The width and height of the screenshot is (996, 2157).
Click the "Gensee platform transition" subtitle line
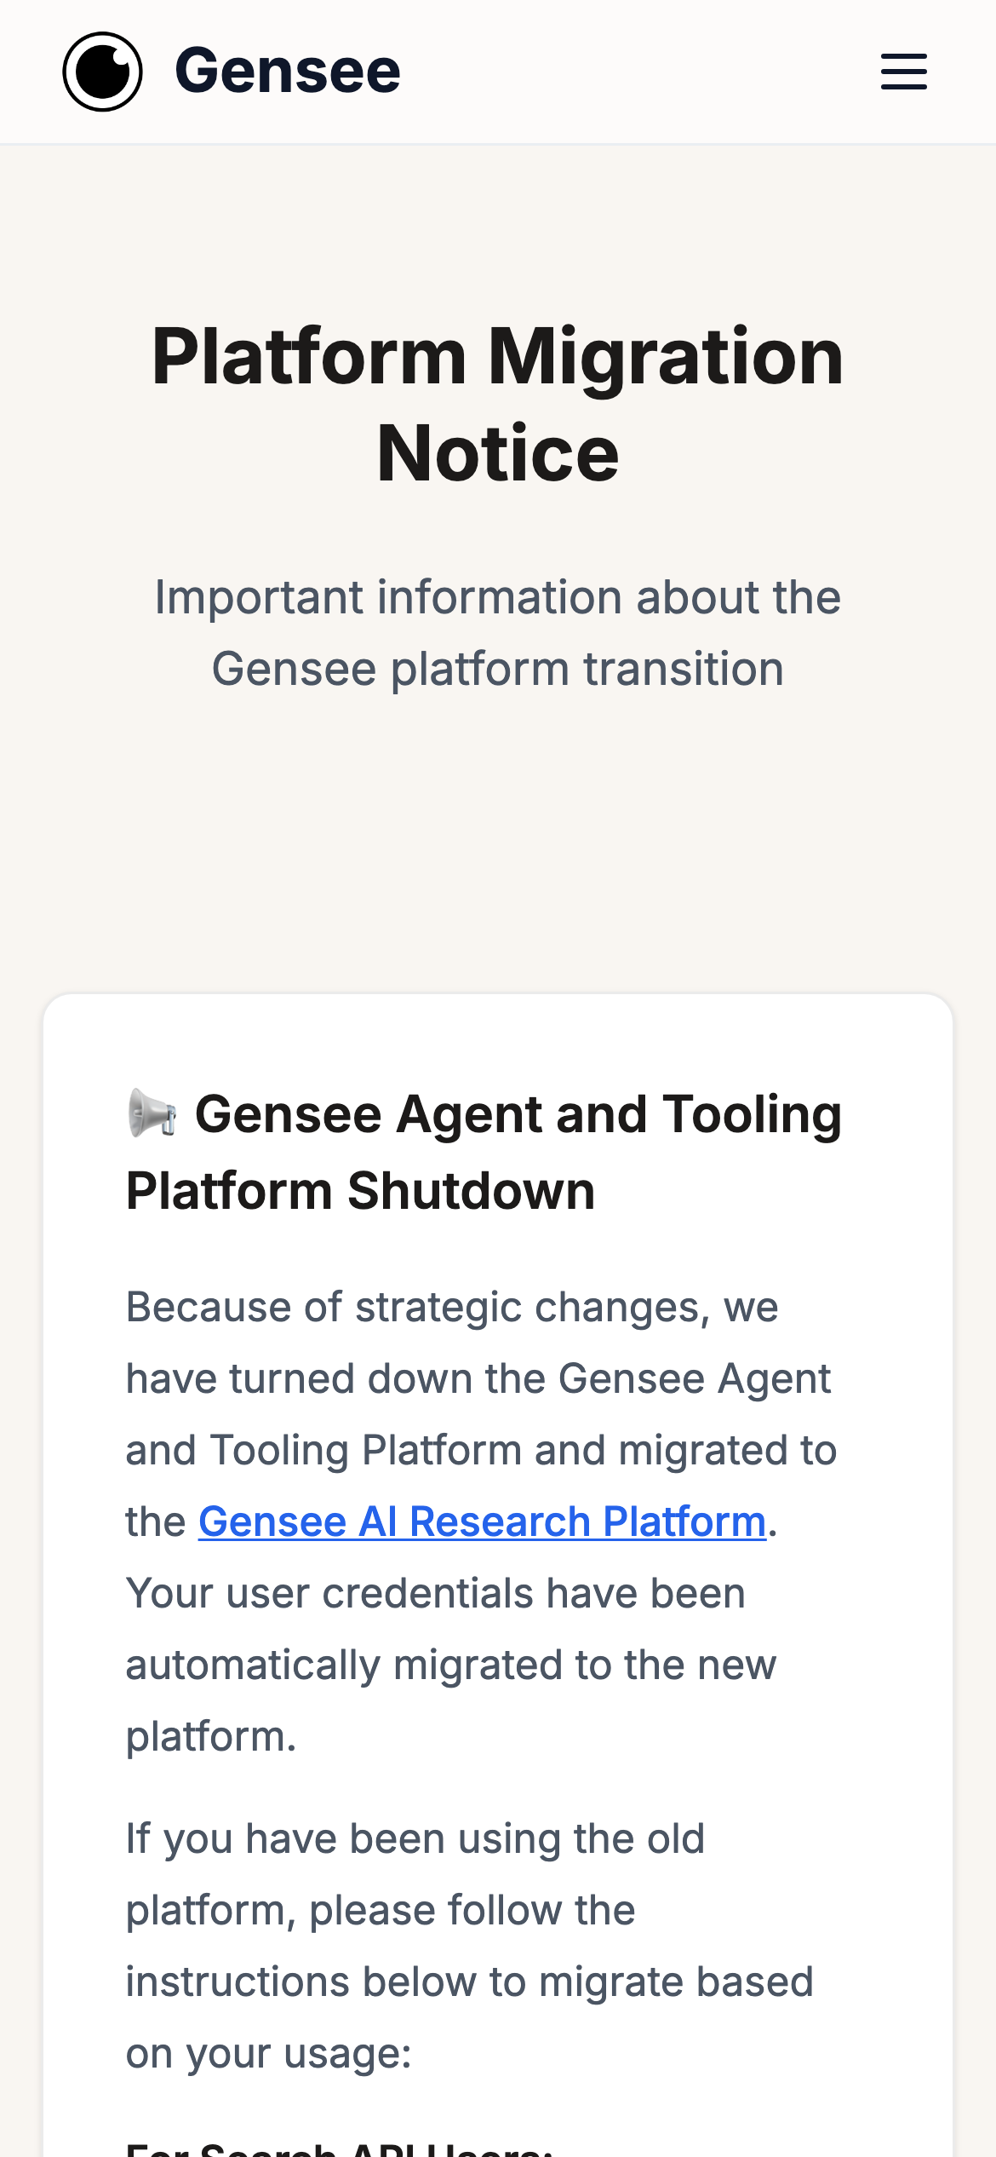click(x=497, y=669)
